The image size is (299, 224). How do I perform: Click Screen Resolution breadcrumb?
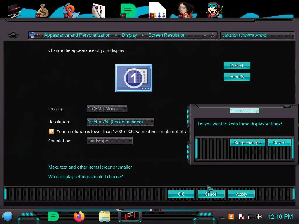click(167, 35)
